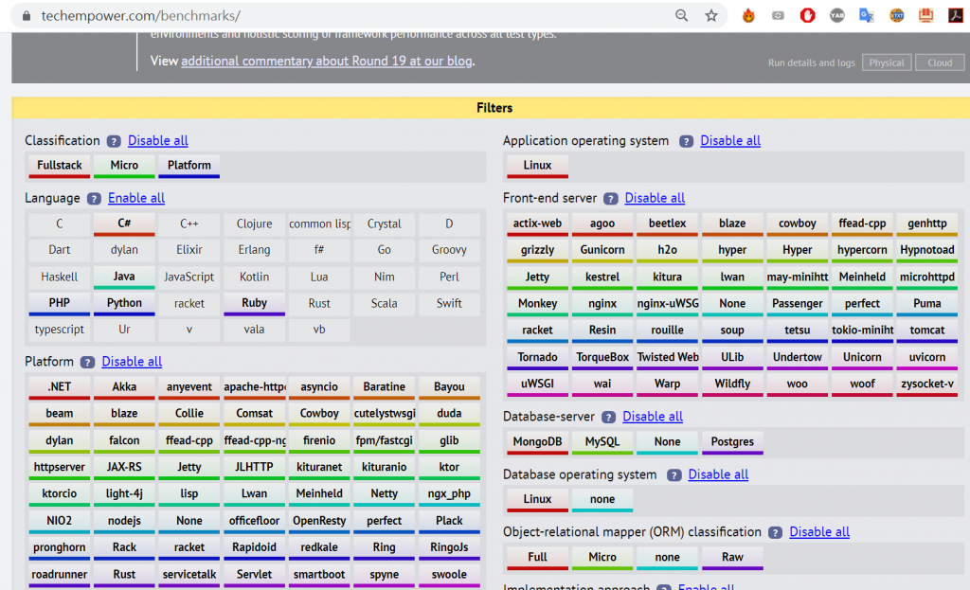The height and width of the screenshot is (590, 970).
Task: Toggle the tomcat front-end server filter
Action: click(x=927, y=331)
